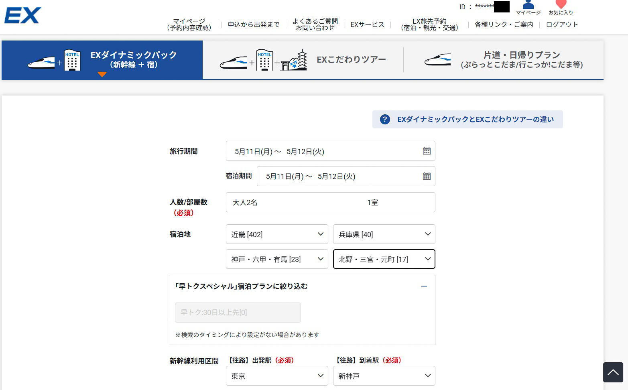The image size is (628, 390).
Task: Open the calendar picker for 宿泊期間
Action: coord(427,176)
